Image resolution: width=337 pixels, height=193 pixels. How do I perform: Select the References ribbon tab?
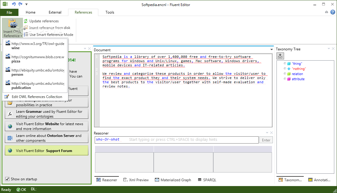83,12
